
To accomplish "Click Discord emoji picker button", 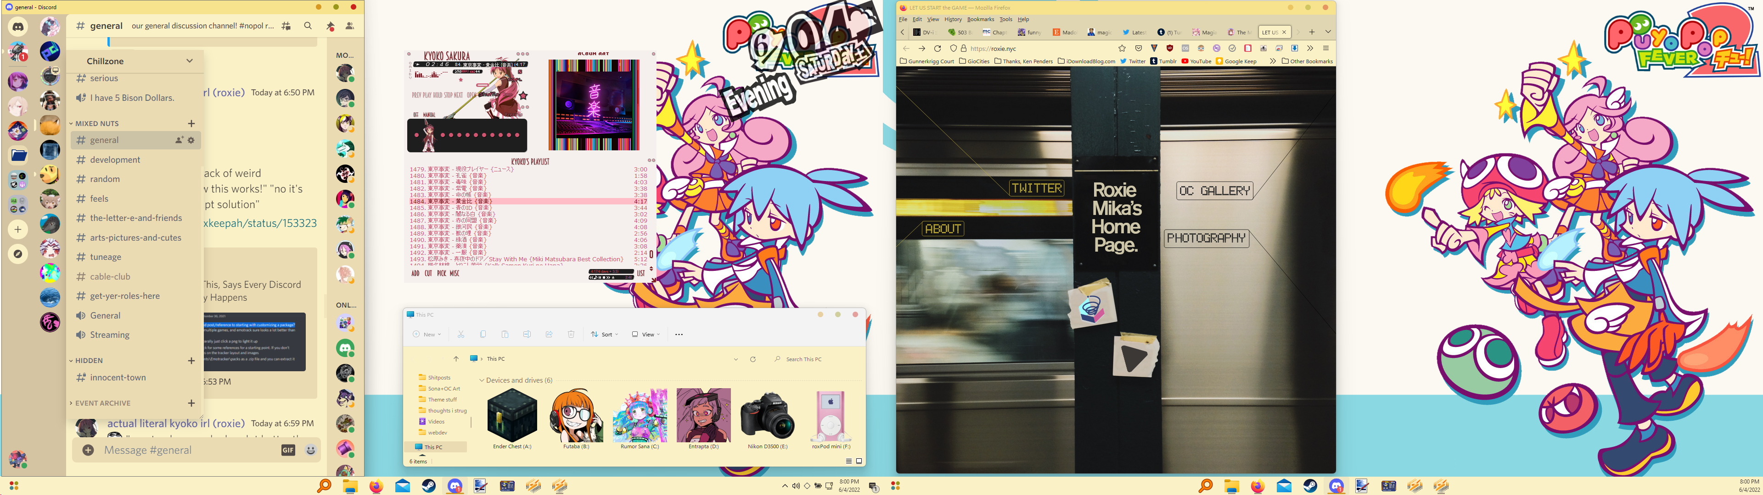I will coord(311,450).
